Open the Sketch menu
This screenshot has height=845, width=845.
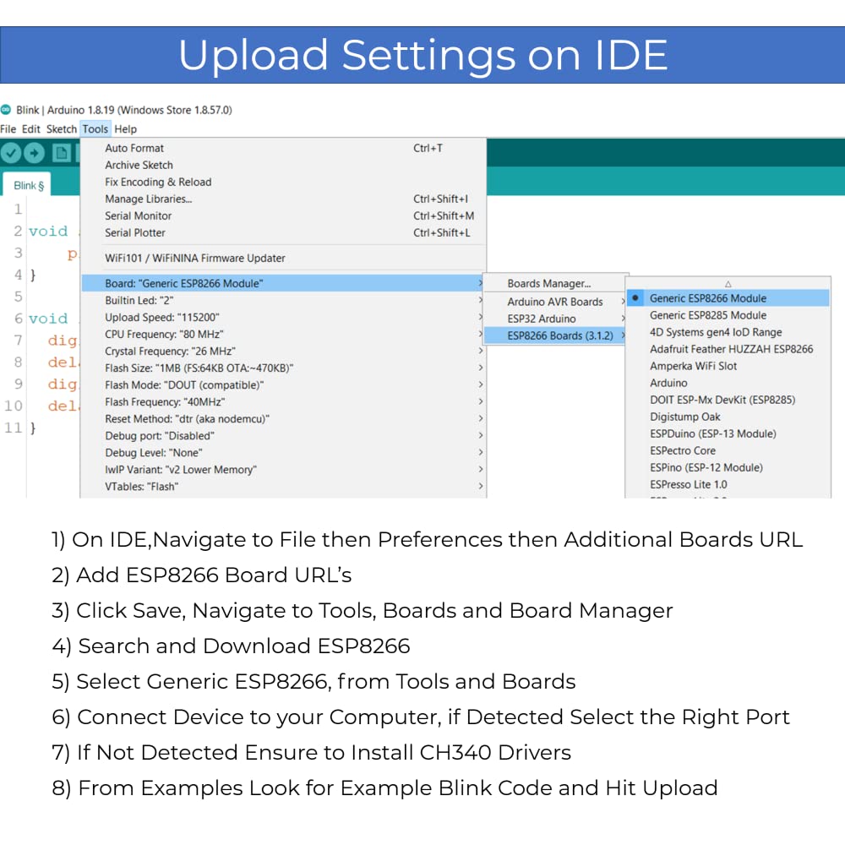point(61,129)
